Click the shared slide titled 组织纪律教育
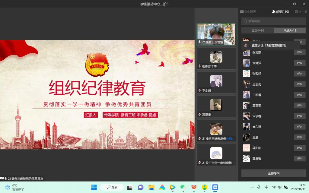This screenshot has height=193, width=309. (97, 95)
